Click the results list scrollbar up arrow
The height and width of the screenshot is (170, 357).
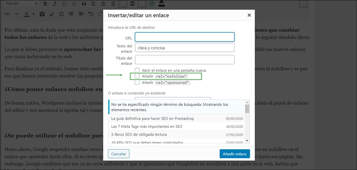tap(247, 102)
